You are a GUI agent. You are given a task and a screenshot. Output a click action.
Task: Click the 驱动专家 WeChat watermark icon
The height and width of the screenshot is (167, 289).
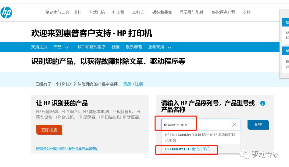coord(245,154)
